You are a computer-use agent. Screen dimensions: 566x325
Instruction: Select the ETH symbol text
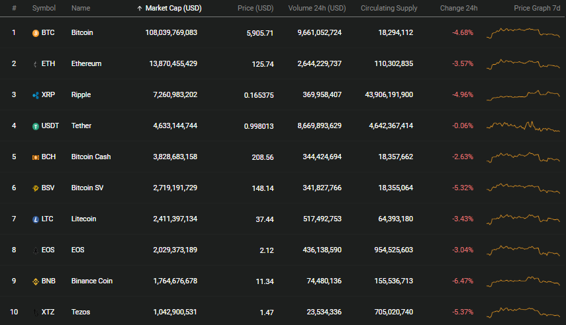pyautogui.click(x=48, y=63)
